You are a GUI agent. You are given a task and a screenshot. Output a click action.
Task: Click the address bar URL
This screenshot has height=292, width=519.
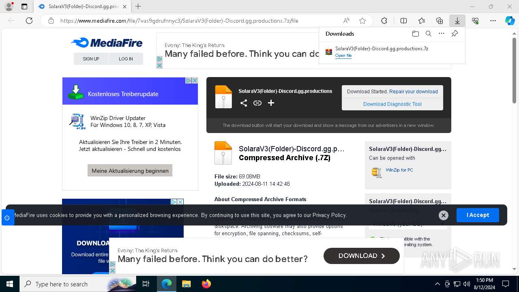179,21
